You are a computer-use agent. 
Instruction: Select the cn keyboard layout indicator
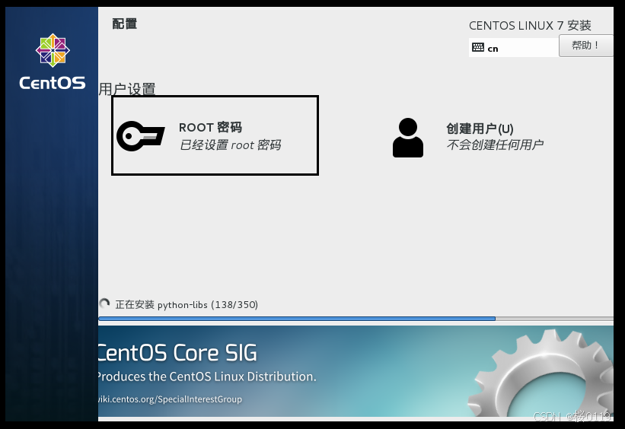point(513,47)
